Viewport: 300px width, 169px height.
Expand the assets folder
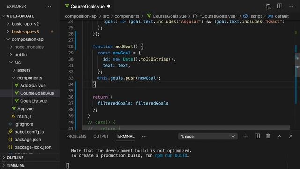click(x=14, y=70)
